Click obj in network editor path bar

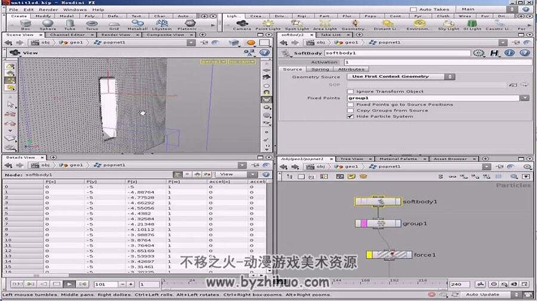pos(317,167)
